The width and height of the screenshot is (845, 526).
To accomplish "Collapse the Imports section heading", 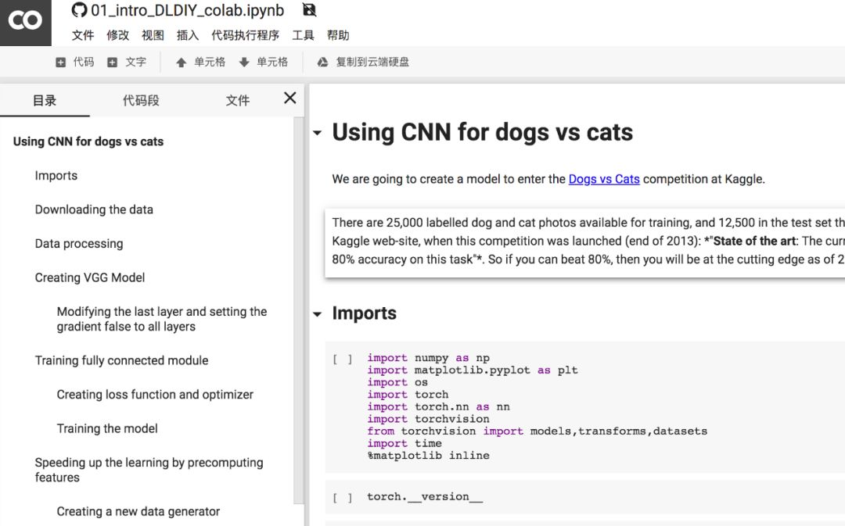I will [x=317, y=314].
